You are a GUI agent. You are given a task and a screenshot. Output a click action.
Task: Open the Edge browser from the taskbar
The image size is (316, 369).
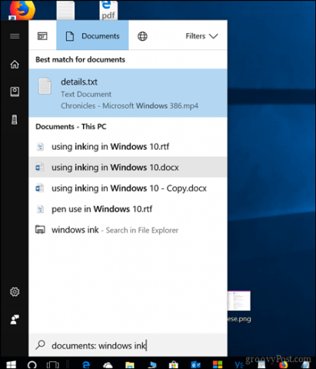[86, 364]
